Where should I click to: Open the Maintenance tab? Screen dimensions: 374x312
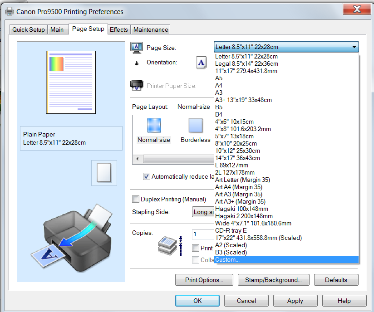coord(151,29)
